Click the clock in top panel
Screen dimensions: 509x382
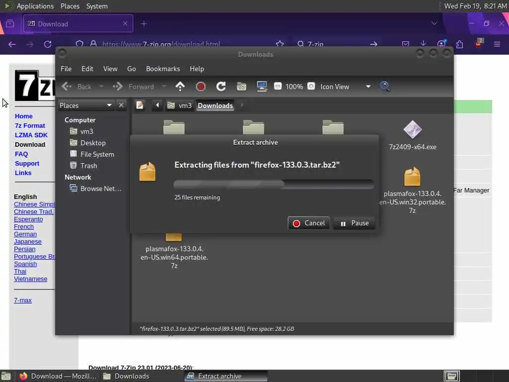coord(475,6)
